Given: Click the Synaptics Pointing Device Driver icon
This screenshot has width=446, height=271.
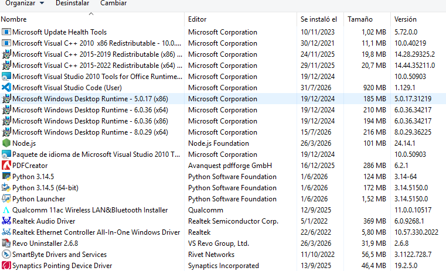Looking at the screenshot, I should point(6,265).
